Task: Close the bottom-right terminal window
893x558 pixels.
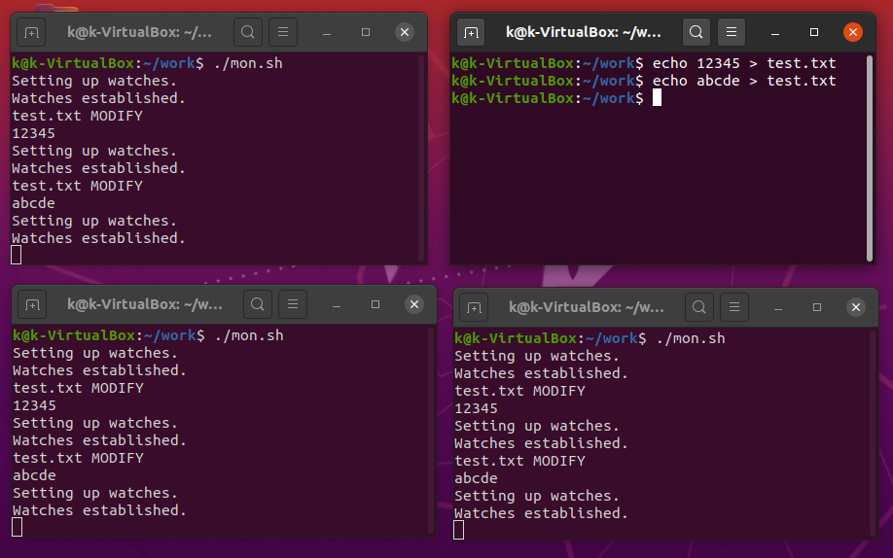Action: [x=855, y=307]
